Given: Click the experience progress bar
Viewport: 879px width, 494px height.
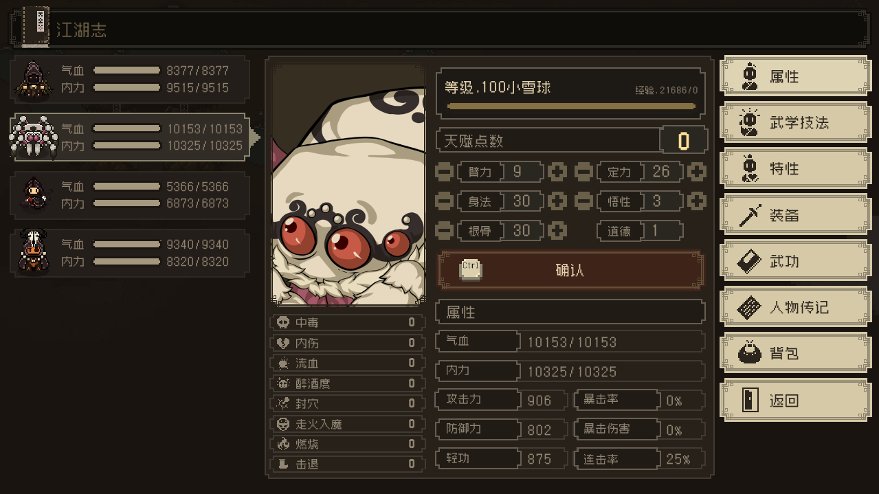Looking at the screenshot, I should coord(570,106).
